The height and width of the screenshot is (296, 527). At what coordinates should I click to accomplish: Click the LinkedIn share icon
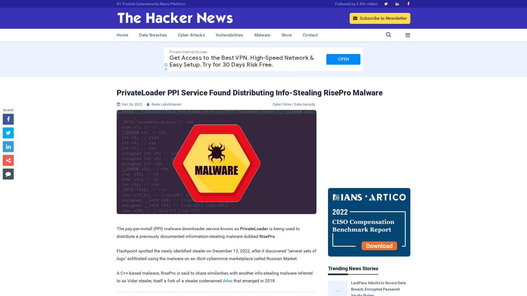coord(8,146)
